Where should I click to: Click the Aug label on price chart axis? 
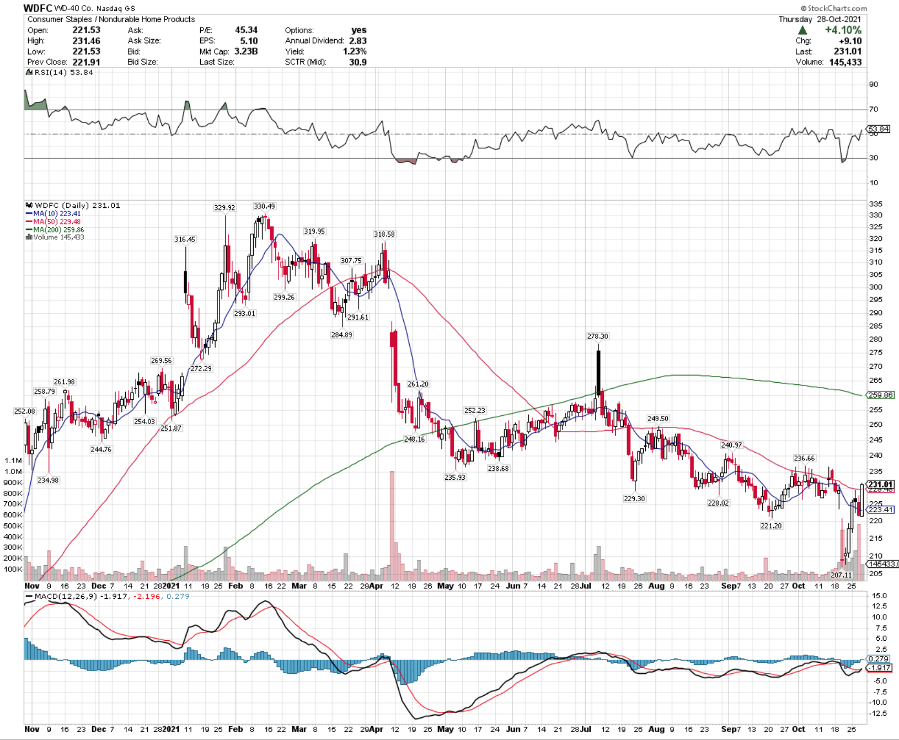(656, 586)
